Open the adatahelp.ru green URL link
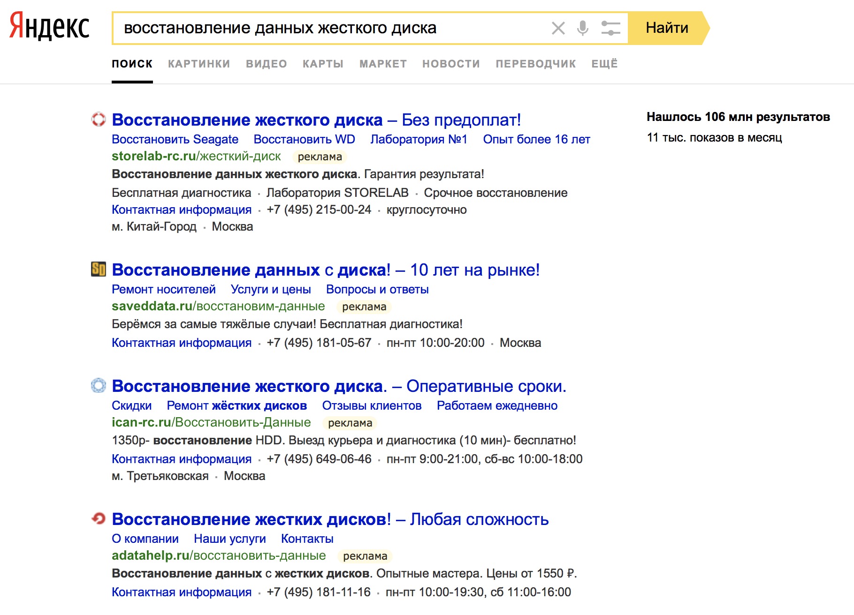The width and height of the screenshot is (854, 615). (x=219, y=555)
